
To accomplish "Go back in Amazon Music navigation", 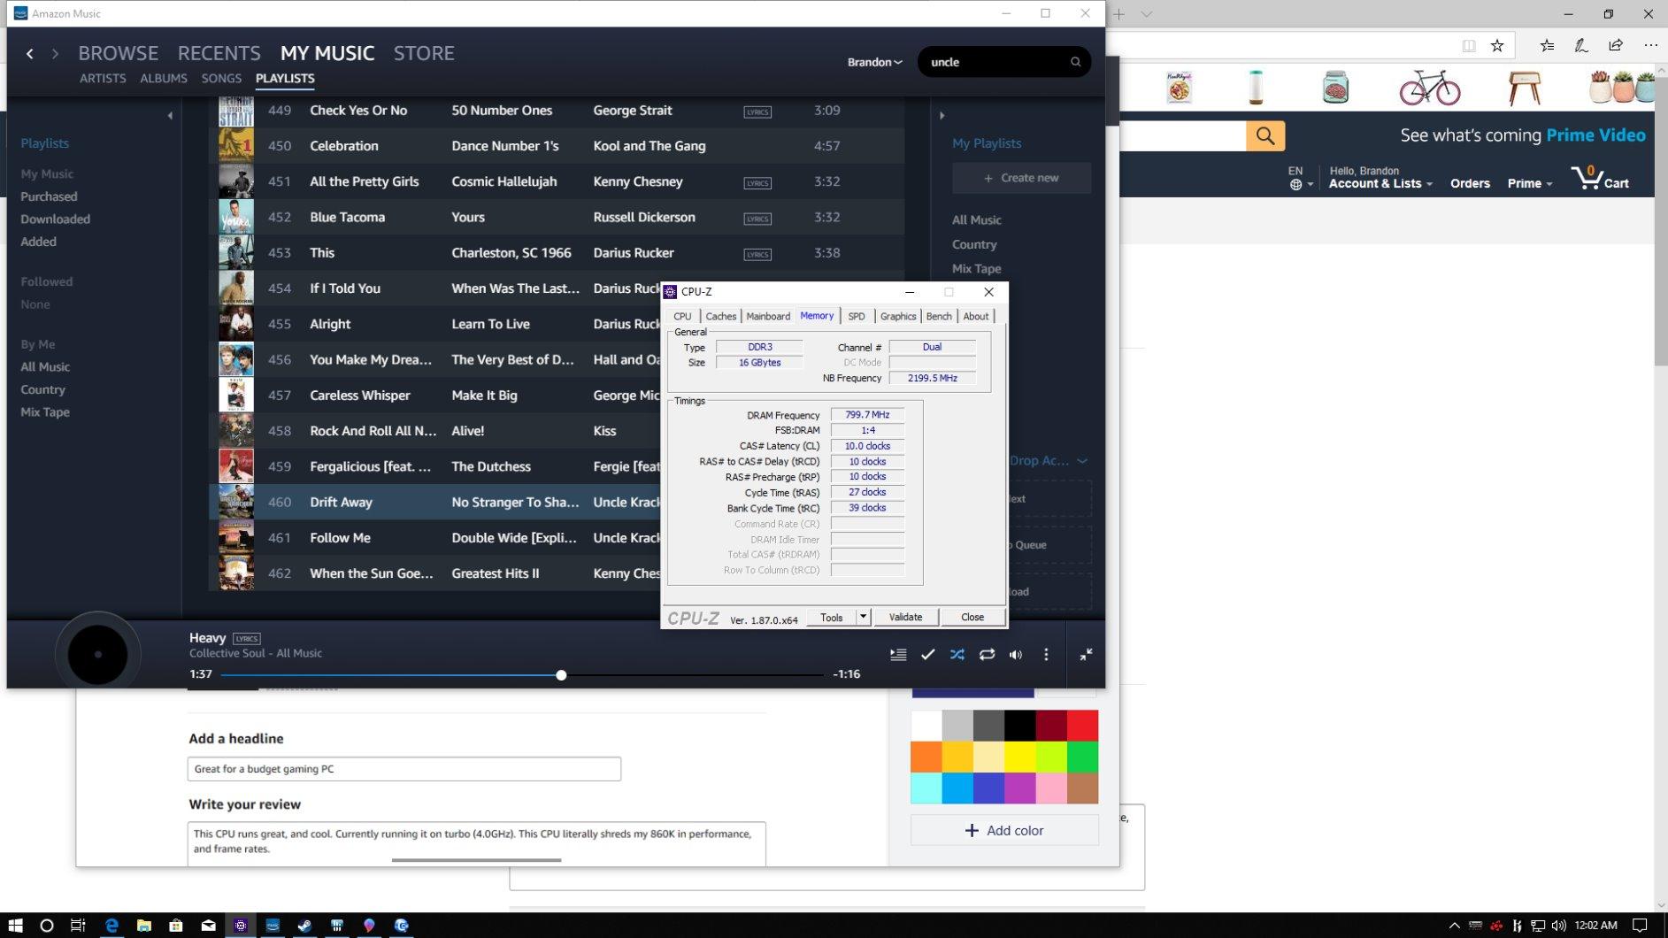I will tap(30, 54).
